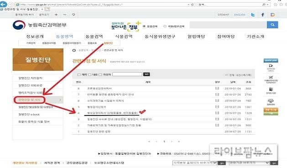Open the orange quick link banner button

pyautogui.click(x=271, y=110)
